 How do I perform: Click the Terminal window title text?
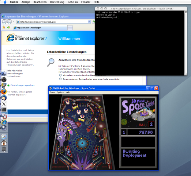pyautogui.click(x=141, y=9)
